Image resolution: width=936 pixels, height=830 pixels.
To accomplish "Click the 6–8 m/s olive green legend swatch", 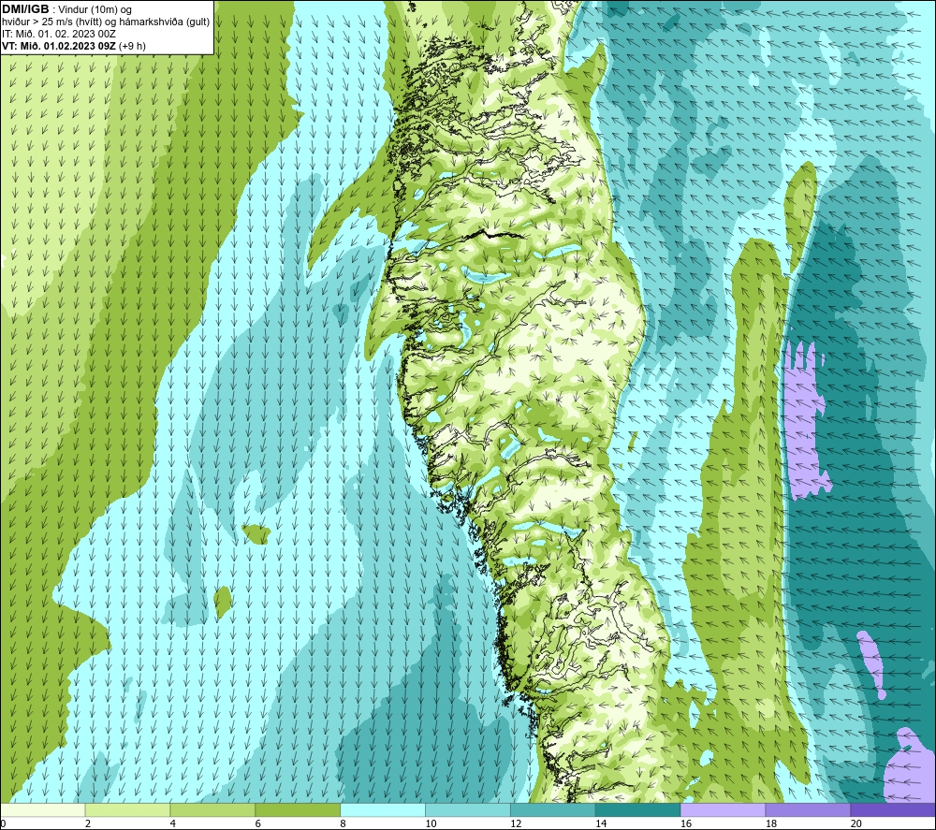I will point(298,809).
